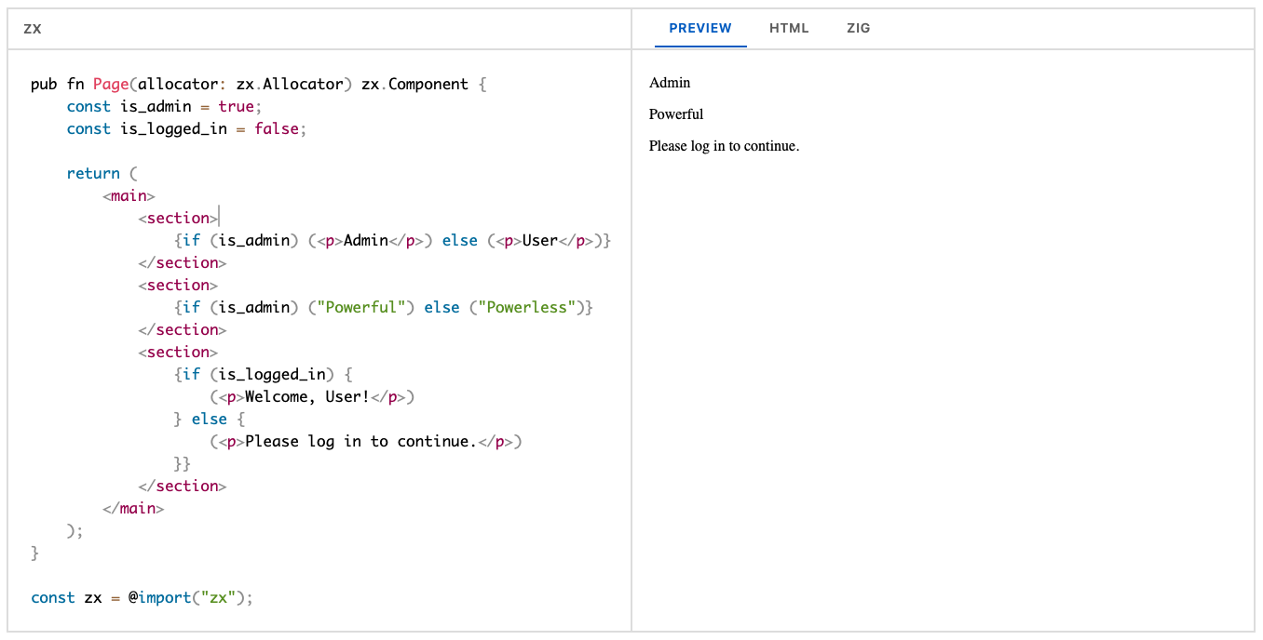
Task: Click the 'Powerful' text in preview pane
Action: click(x=676, y=114)
